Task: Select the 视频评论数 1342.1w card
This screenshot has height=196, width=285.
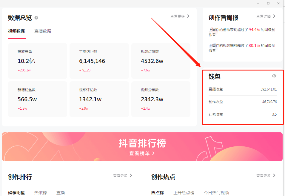Action: [x=99, y=99]
